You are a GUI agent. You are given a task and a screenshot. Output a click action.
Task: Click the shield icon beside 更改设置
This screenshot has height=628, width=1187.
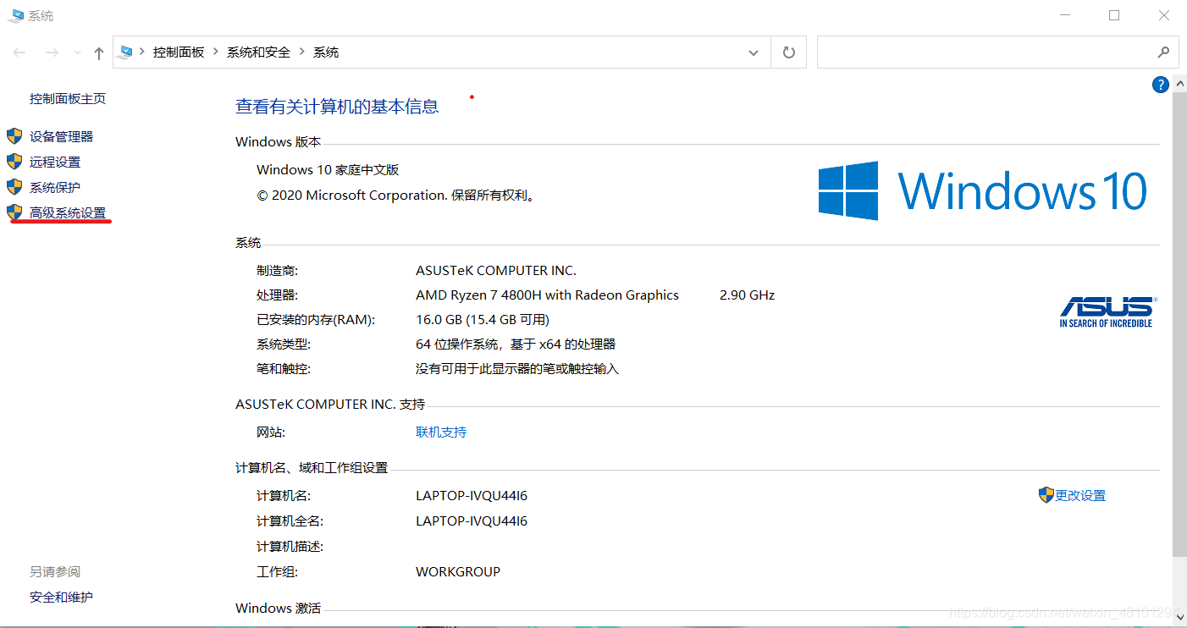pyautogui.click(x=1046, y=494)
